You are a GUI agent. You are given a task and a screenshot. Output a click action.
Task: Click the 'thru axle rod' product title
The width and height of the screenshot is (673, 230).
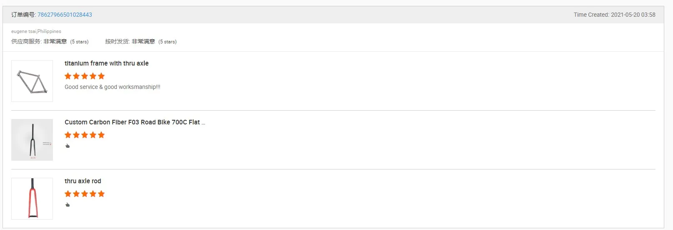(83, 181)
